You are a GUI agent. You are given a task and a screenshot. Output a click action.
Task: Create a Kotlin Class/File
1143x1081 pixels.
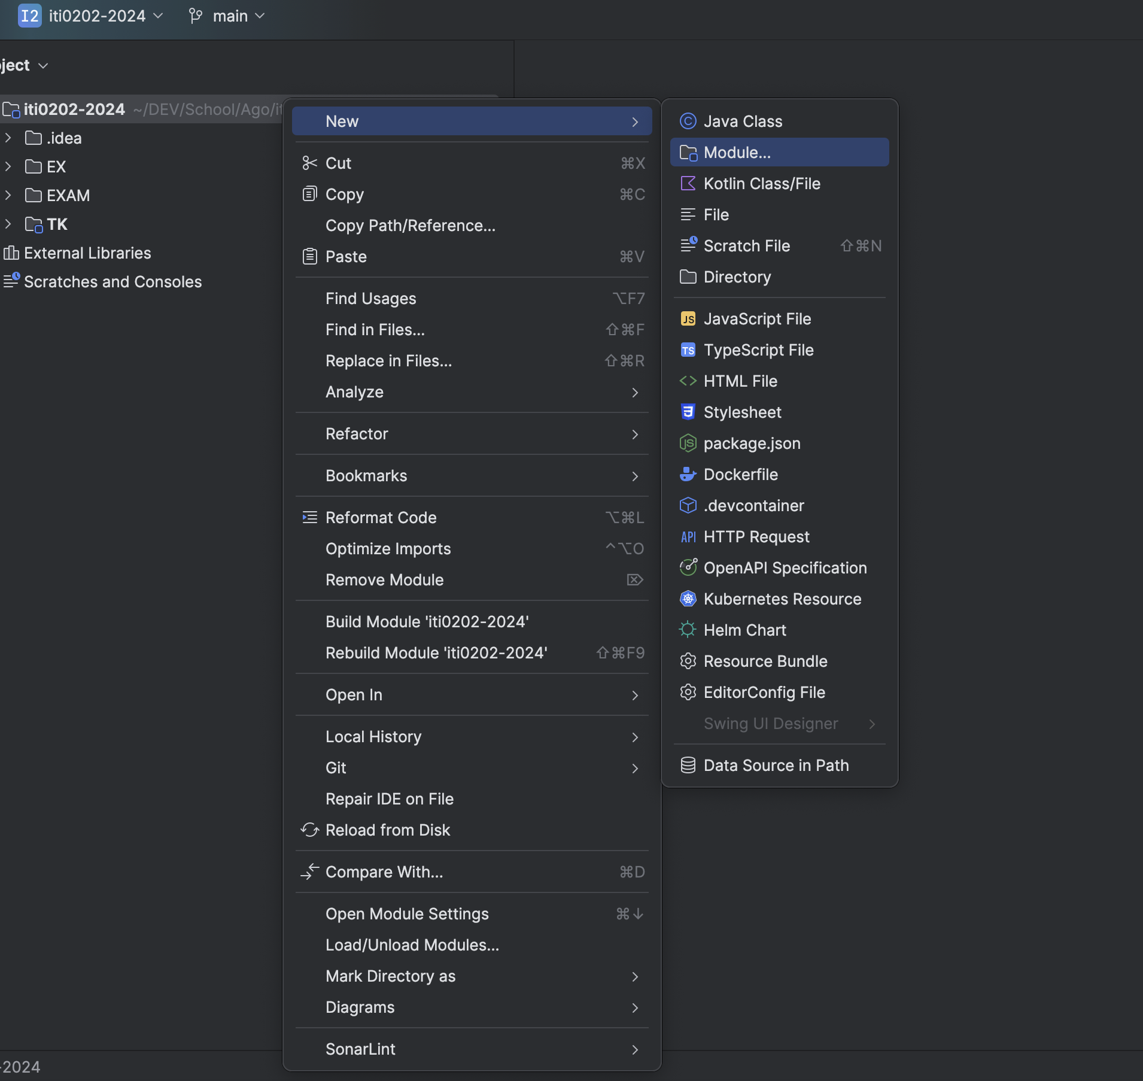coord(762,184)
